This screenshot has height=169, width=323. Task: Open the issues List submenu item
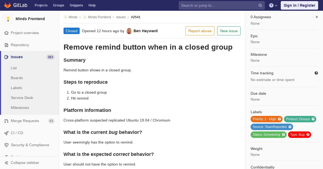[x=14, y=68]
